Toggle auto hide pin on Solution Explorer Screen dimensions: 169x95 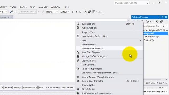163,17
